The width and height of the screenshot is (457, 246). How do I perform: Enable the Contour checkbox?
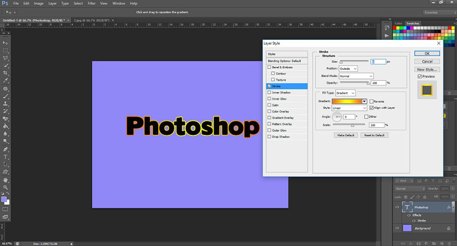click(x=273, y=73)
